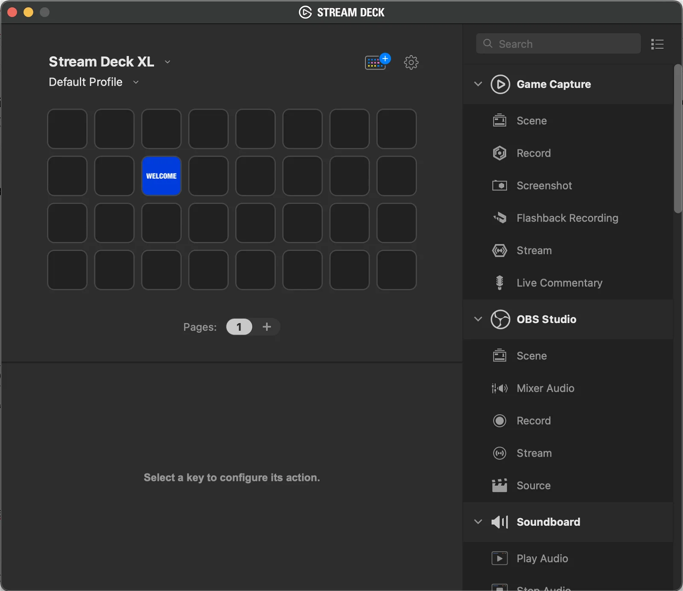Select the Mixer Audio icon
The height and width of the screenshot is (591, 683).
tap(500, 388)
